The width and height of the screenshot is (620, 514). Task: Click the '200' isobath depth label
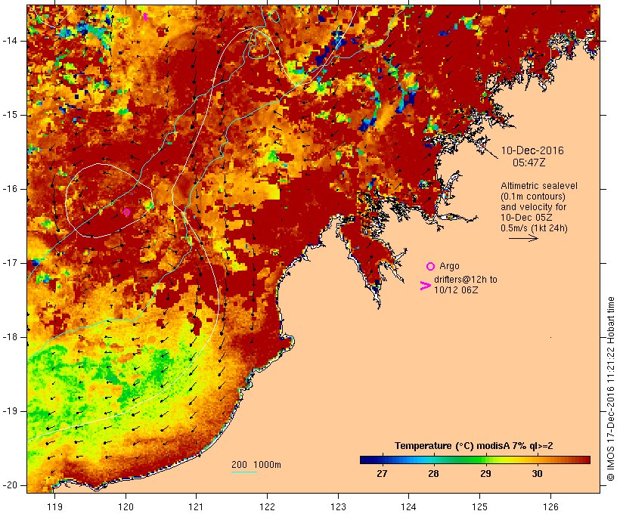point(239,465)
